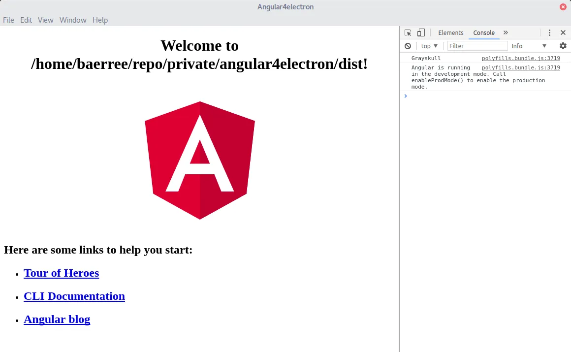Switch to the Elements tab
Image resolution: width=571 pixels, height=352 pixels.
(450, 32)
